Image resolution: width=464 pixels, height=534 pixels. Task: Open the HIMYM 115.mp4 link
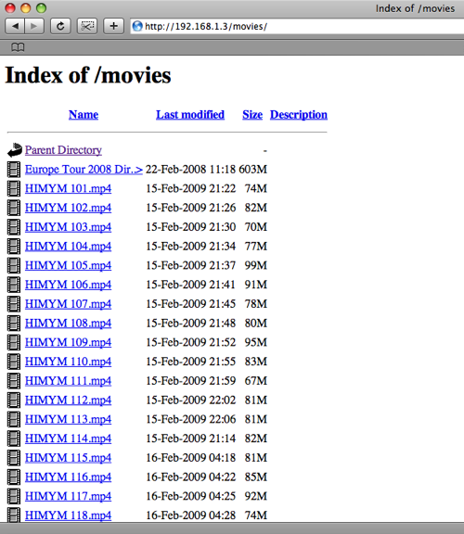68,458
